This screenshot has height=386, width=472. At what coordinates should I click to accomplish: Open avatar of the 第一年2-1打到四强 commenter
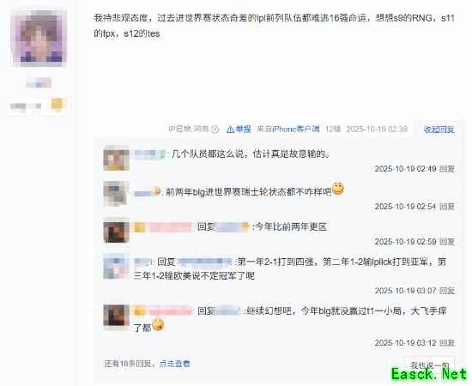[x=116, y=266]
